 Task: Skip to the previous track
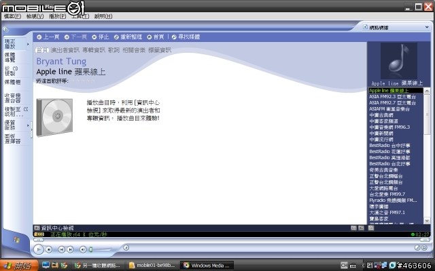tap(61, 250)
